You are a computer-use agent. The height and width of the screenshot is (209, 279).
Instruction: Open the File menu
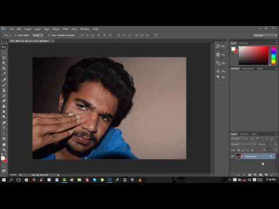coord(12,29)
